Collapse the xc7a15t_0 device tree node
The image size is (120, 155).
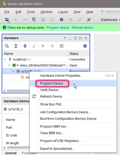point(13,71)
